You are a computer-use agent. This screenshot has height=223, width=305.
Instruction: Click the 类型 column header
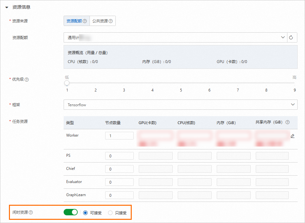70,123
